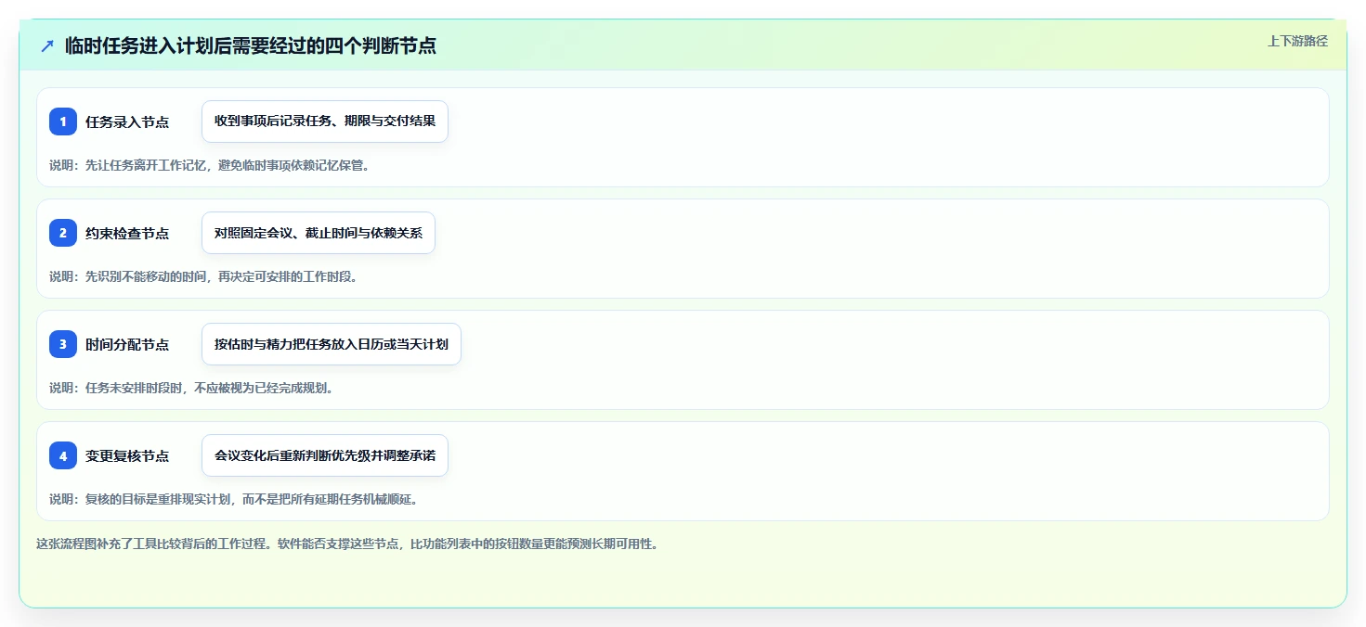Click the number 2 step badge
1366x627 pixels.
tap(63, 233)
